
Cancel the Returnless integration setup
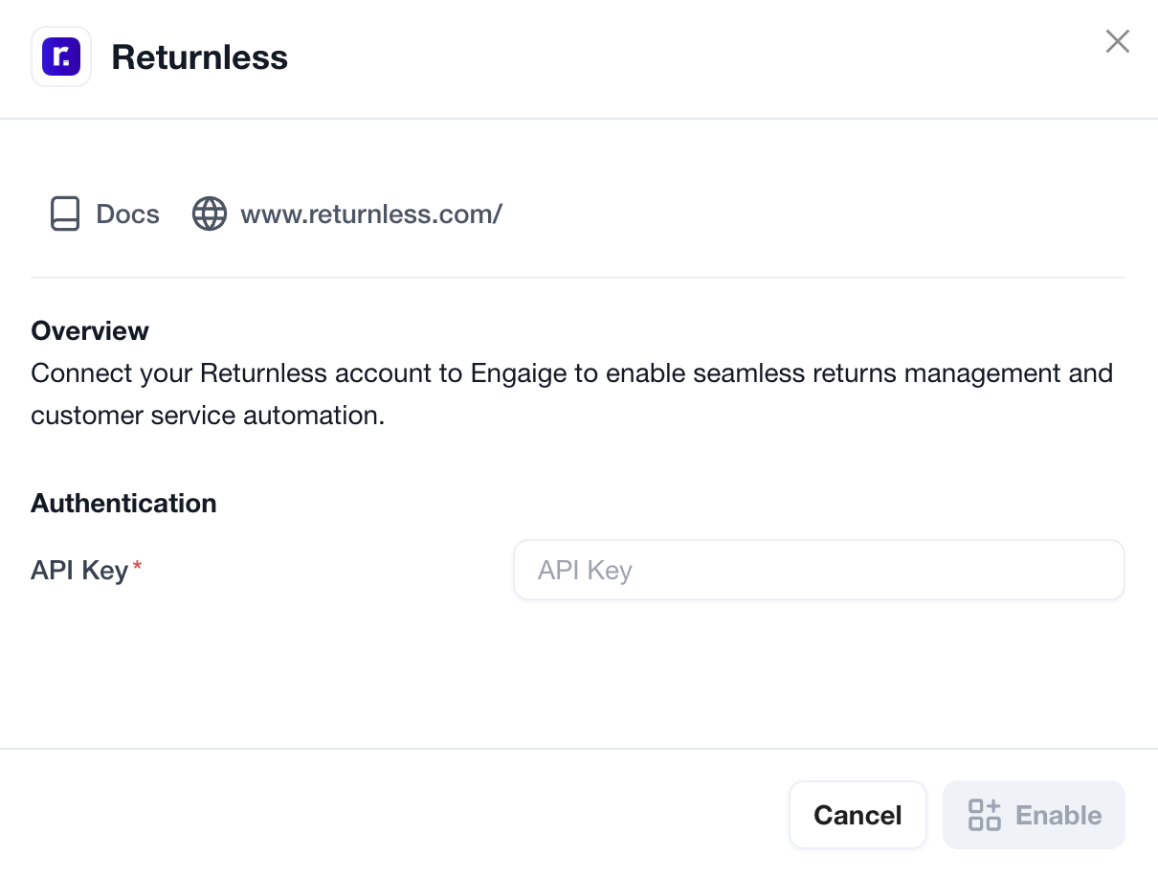coord(857,815)
